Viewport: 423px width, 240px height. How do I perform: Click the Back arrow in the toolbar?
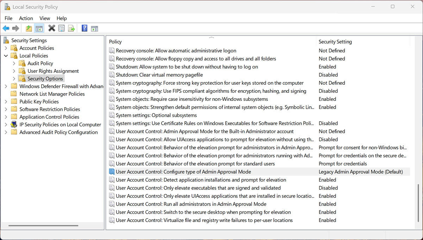(x=6, y=28)
